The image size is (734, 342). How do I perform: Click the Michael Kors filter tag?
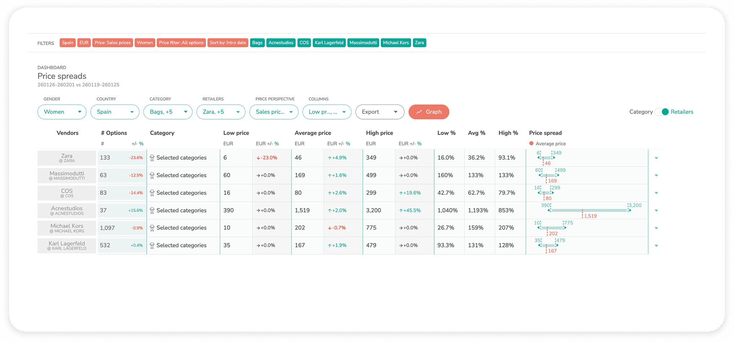(x=396, y=43)
